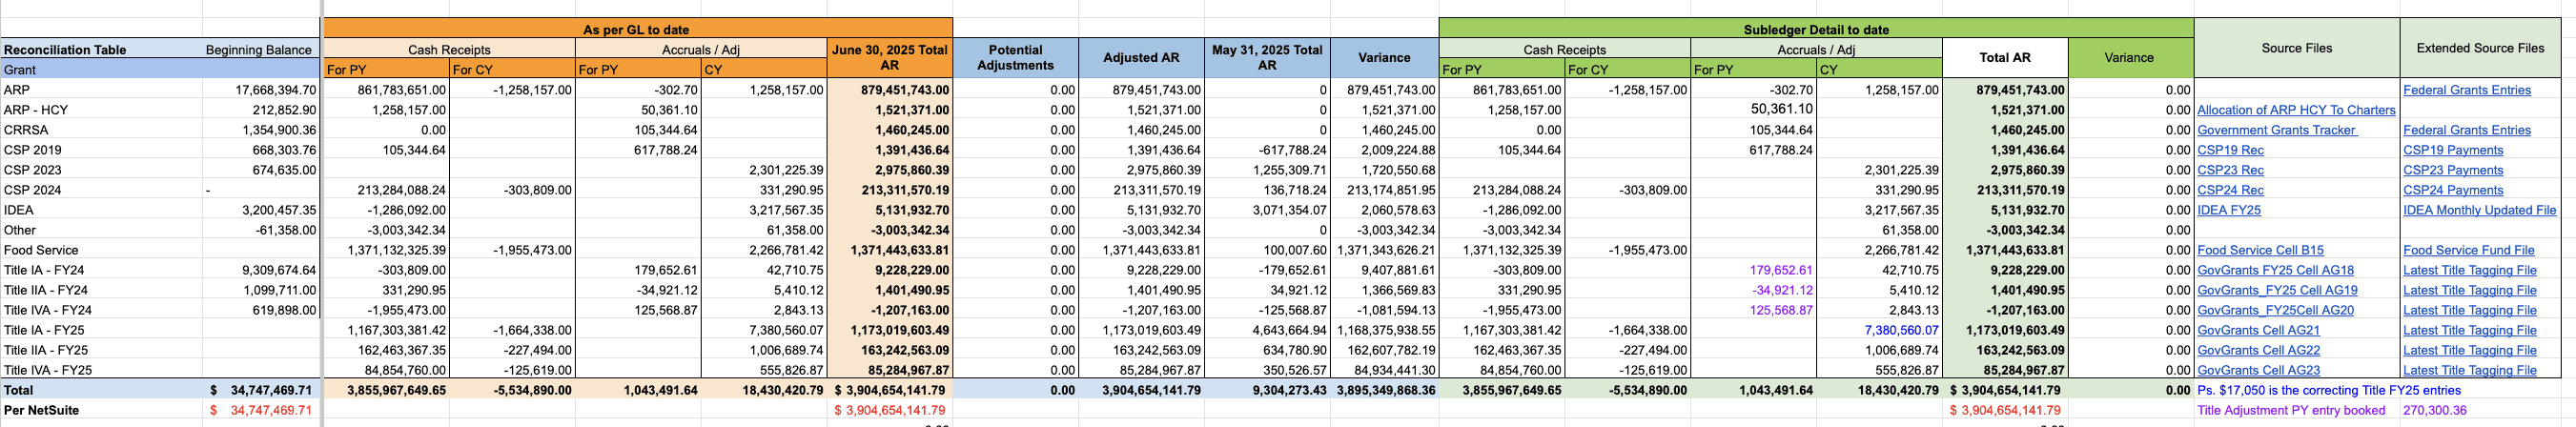Open Federal Grants Entries link in CRRSA row
Image resolution: width=2576 pixels, height=427 pixels.
2466,130
